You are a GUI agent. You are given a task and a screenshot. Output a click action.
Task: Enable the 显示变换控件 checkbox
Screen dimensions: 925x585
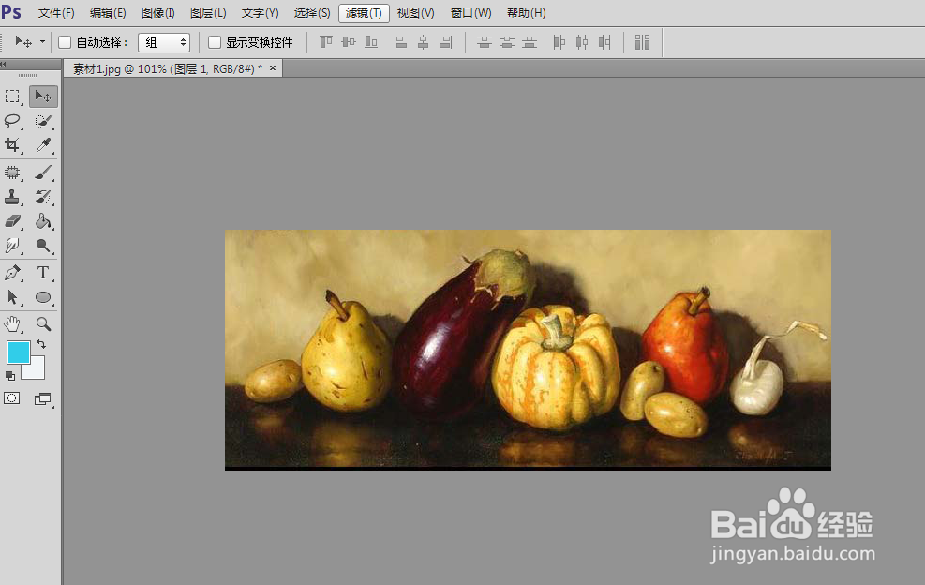coord(215,42)
